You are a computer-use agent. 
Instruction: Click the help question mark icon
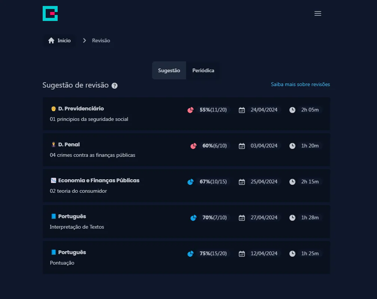115,86
